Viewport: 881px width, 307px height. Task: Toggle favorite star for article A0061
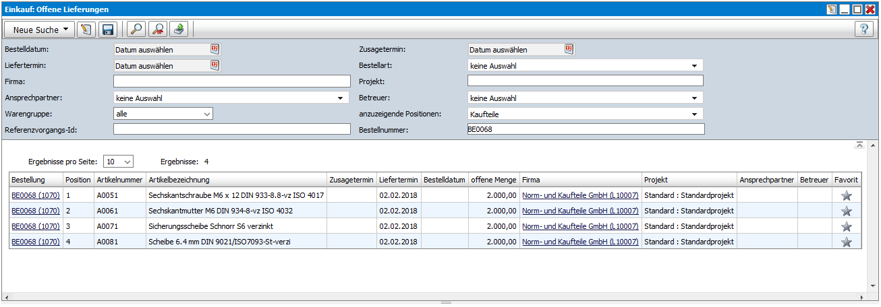847,211
